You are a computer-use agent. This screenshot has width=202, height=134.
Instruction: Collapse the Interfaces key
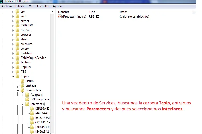(x=23, y=104)
